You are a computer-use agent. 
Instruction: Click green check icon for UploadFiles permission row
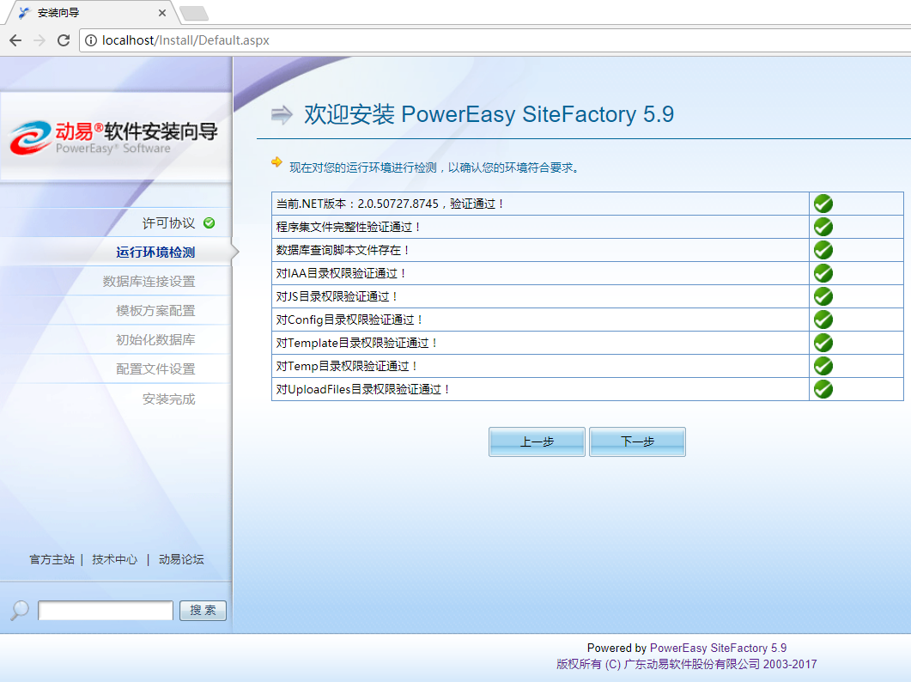[823, 389]
